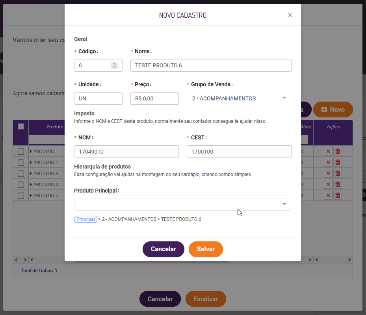Screen dimensions: 366x315
Task: Click the Produto column filter box
Action: 46,139
